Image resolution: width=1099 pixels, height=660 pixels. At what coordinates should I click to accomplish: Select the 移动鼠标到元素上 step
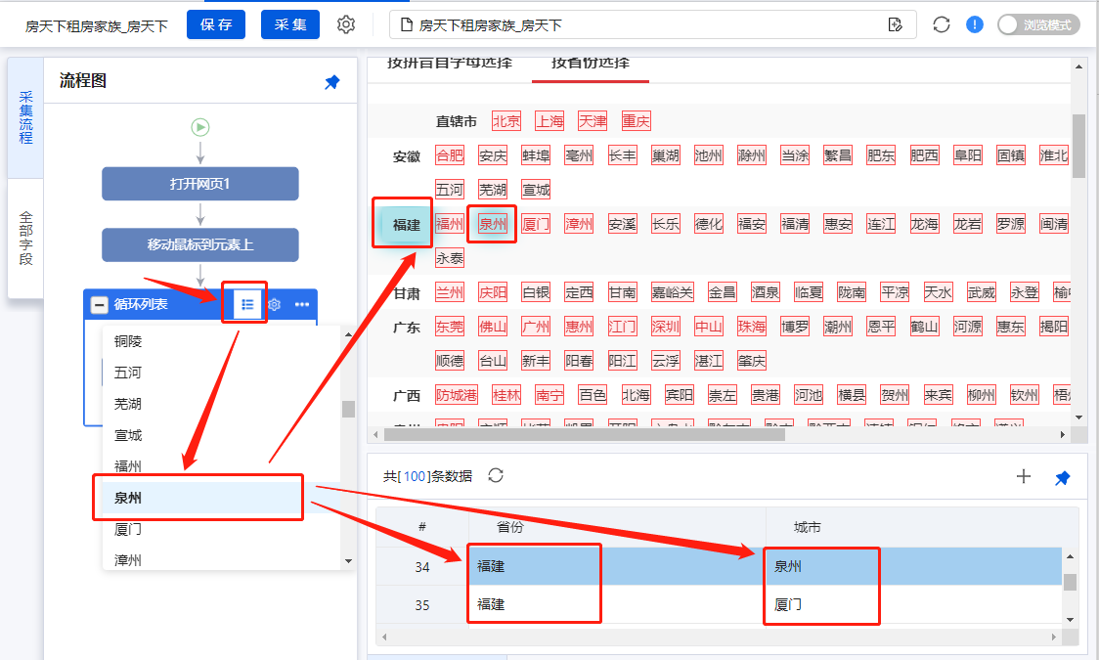tap(200, 244)
